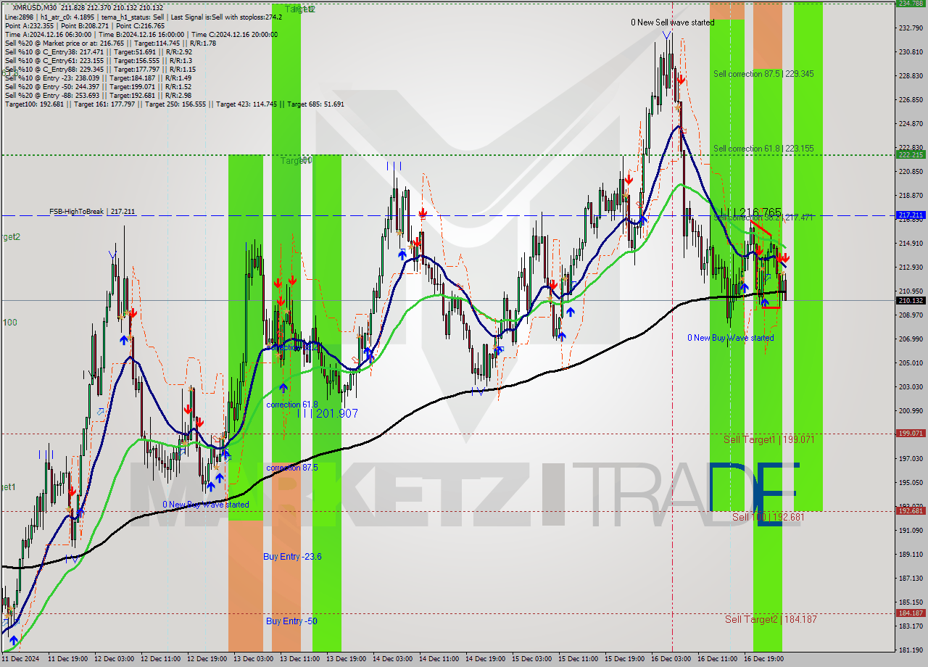Screen dimensions: 928x667
Task: Click 'Sell correction 61.8 | 223.155' label
Action: tap(763, 149)
